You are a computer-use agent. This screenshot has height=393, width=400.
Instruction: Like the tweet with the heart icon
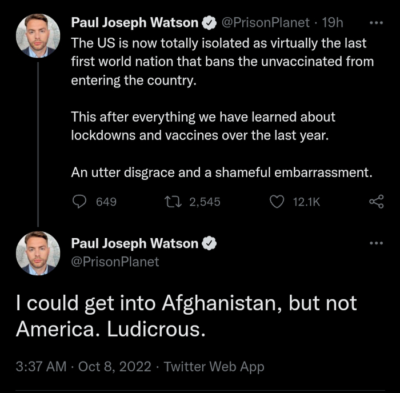click(x=277, y=202)
